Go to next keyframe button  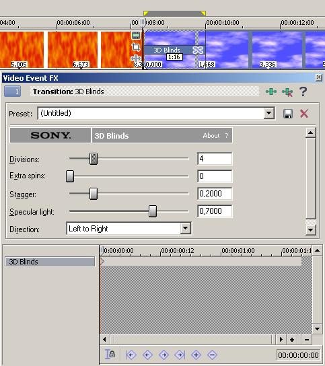point(164,355)
